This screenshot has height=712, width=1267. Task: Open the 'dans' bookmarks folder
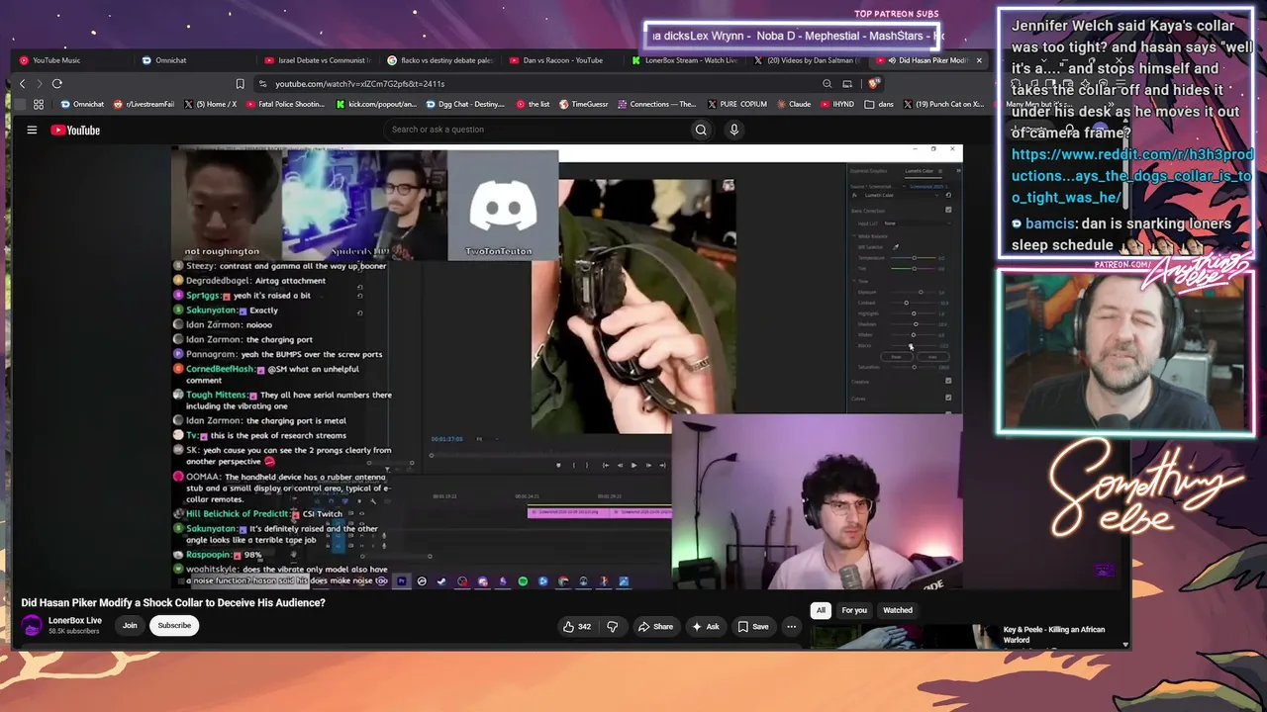tap(880, 104)
